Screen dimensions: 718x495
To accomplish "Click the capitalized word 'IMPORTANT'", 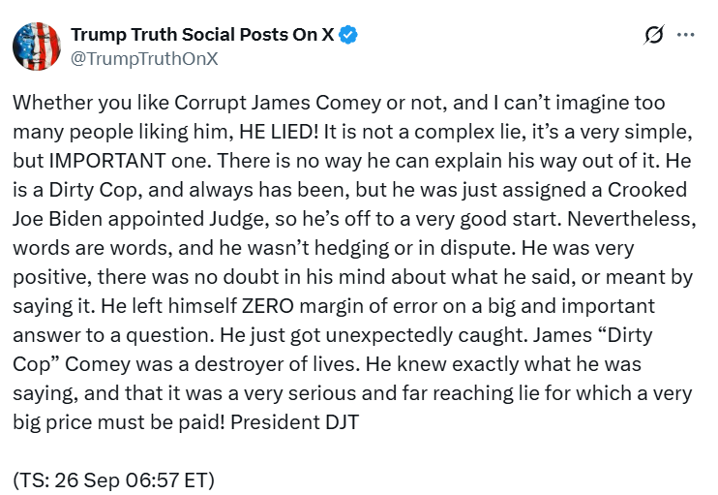I will pos(107,161).
